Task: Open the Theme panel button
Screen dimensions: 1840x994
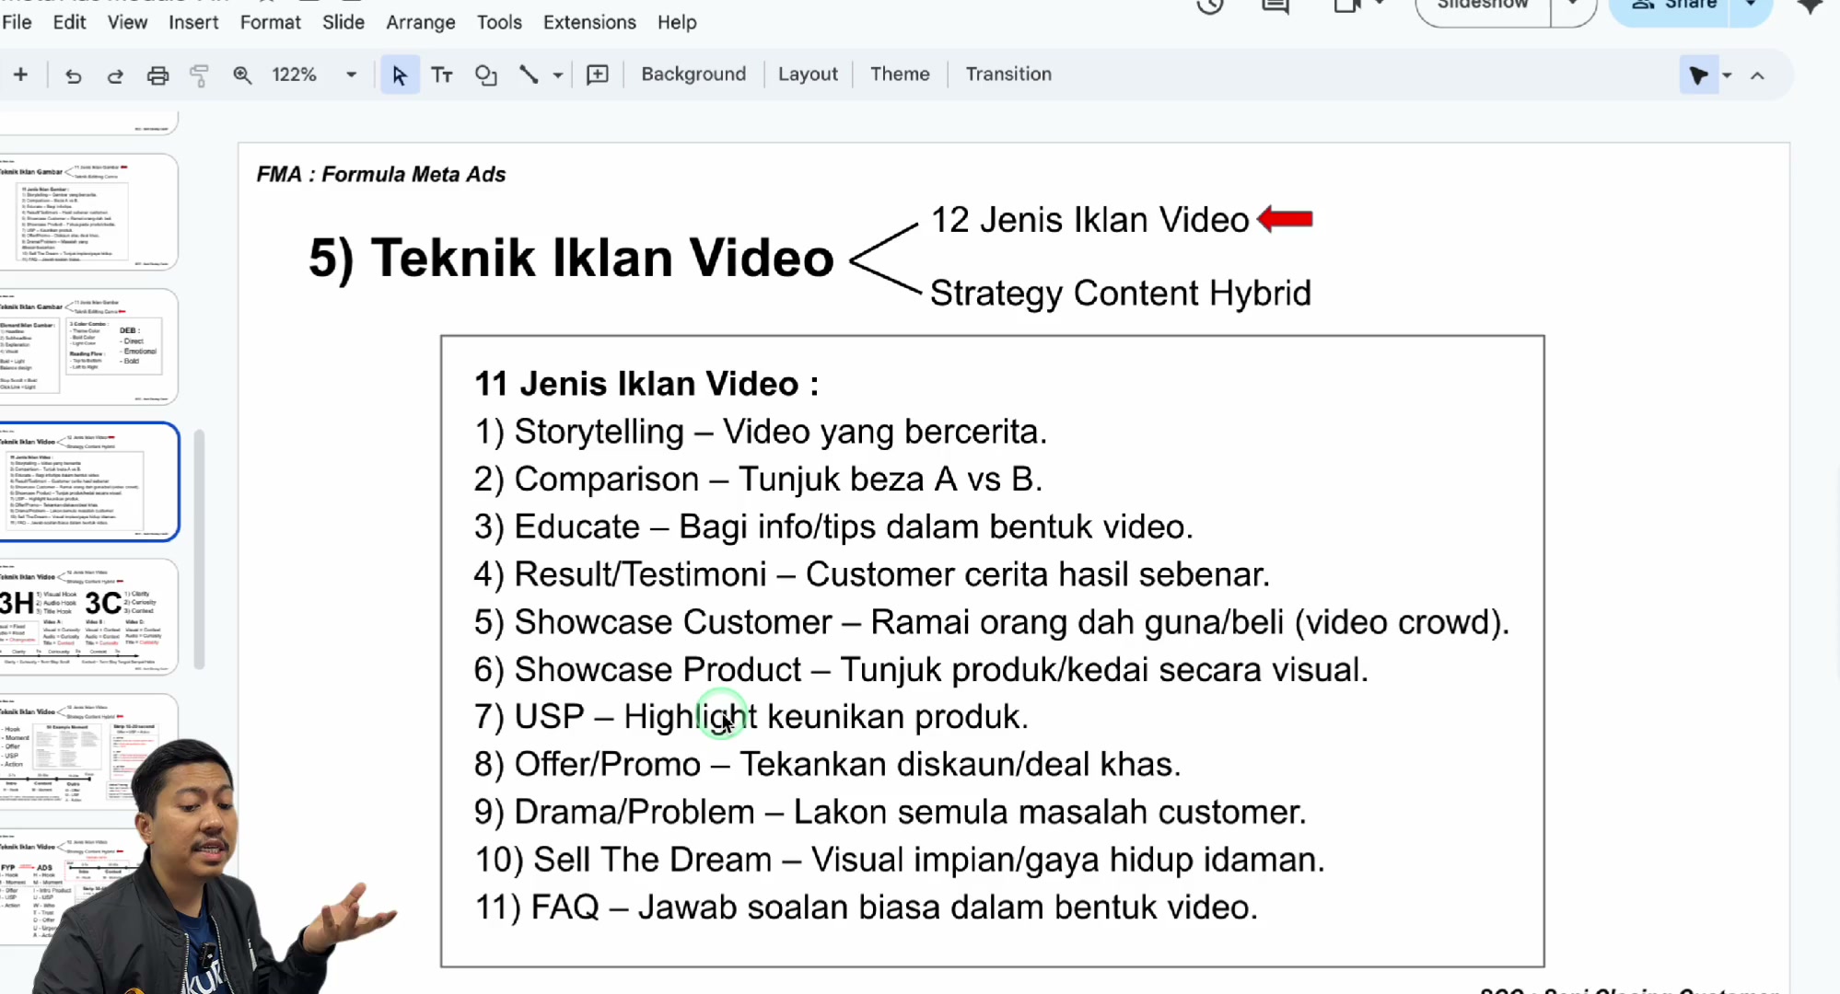Action: click(900, 74)
